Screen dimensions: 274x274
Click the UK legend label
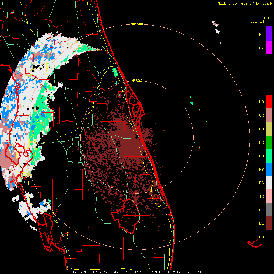click(x=261, y=48)
